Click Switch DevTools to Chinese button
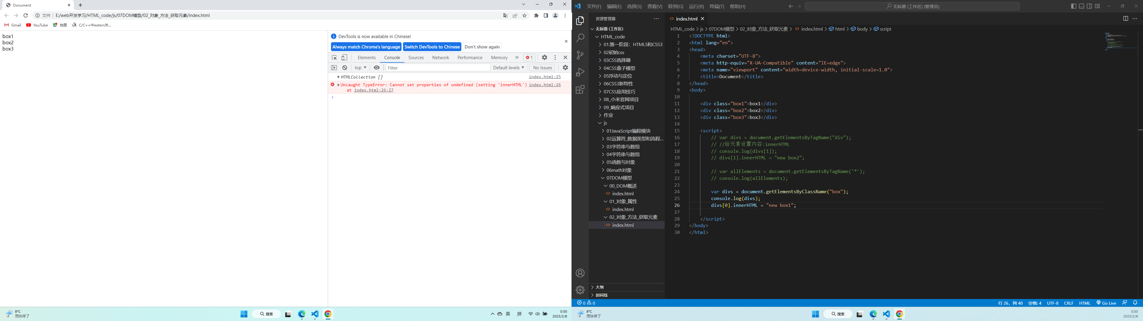This screenshot has height=321, width=1143. (x=432, y=47)
